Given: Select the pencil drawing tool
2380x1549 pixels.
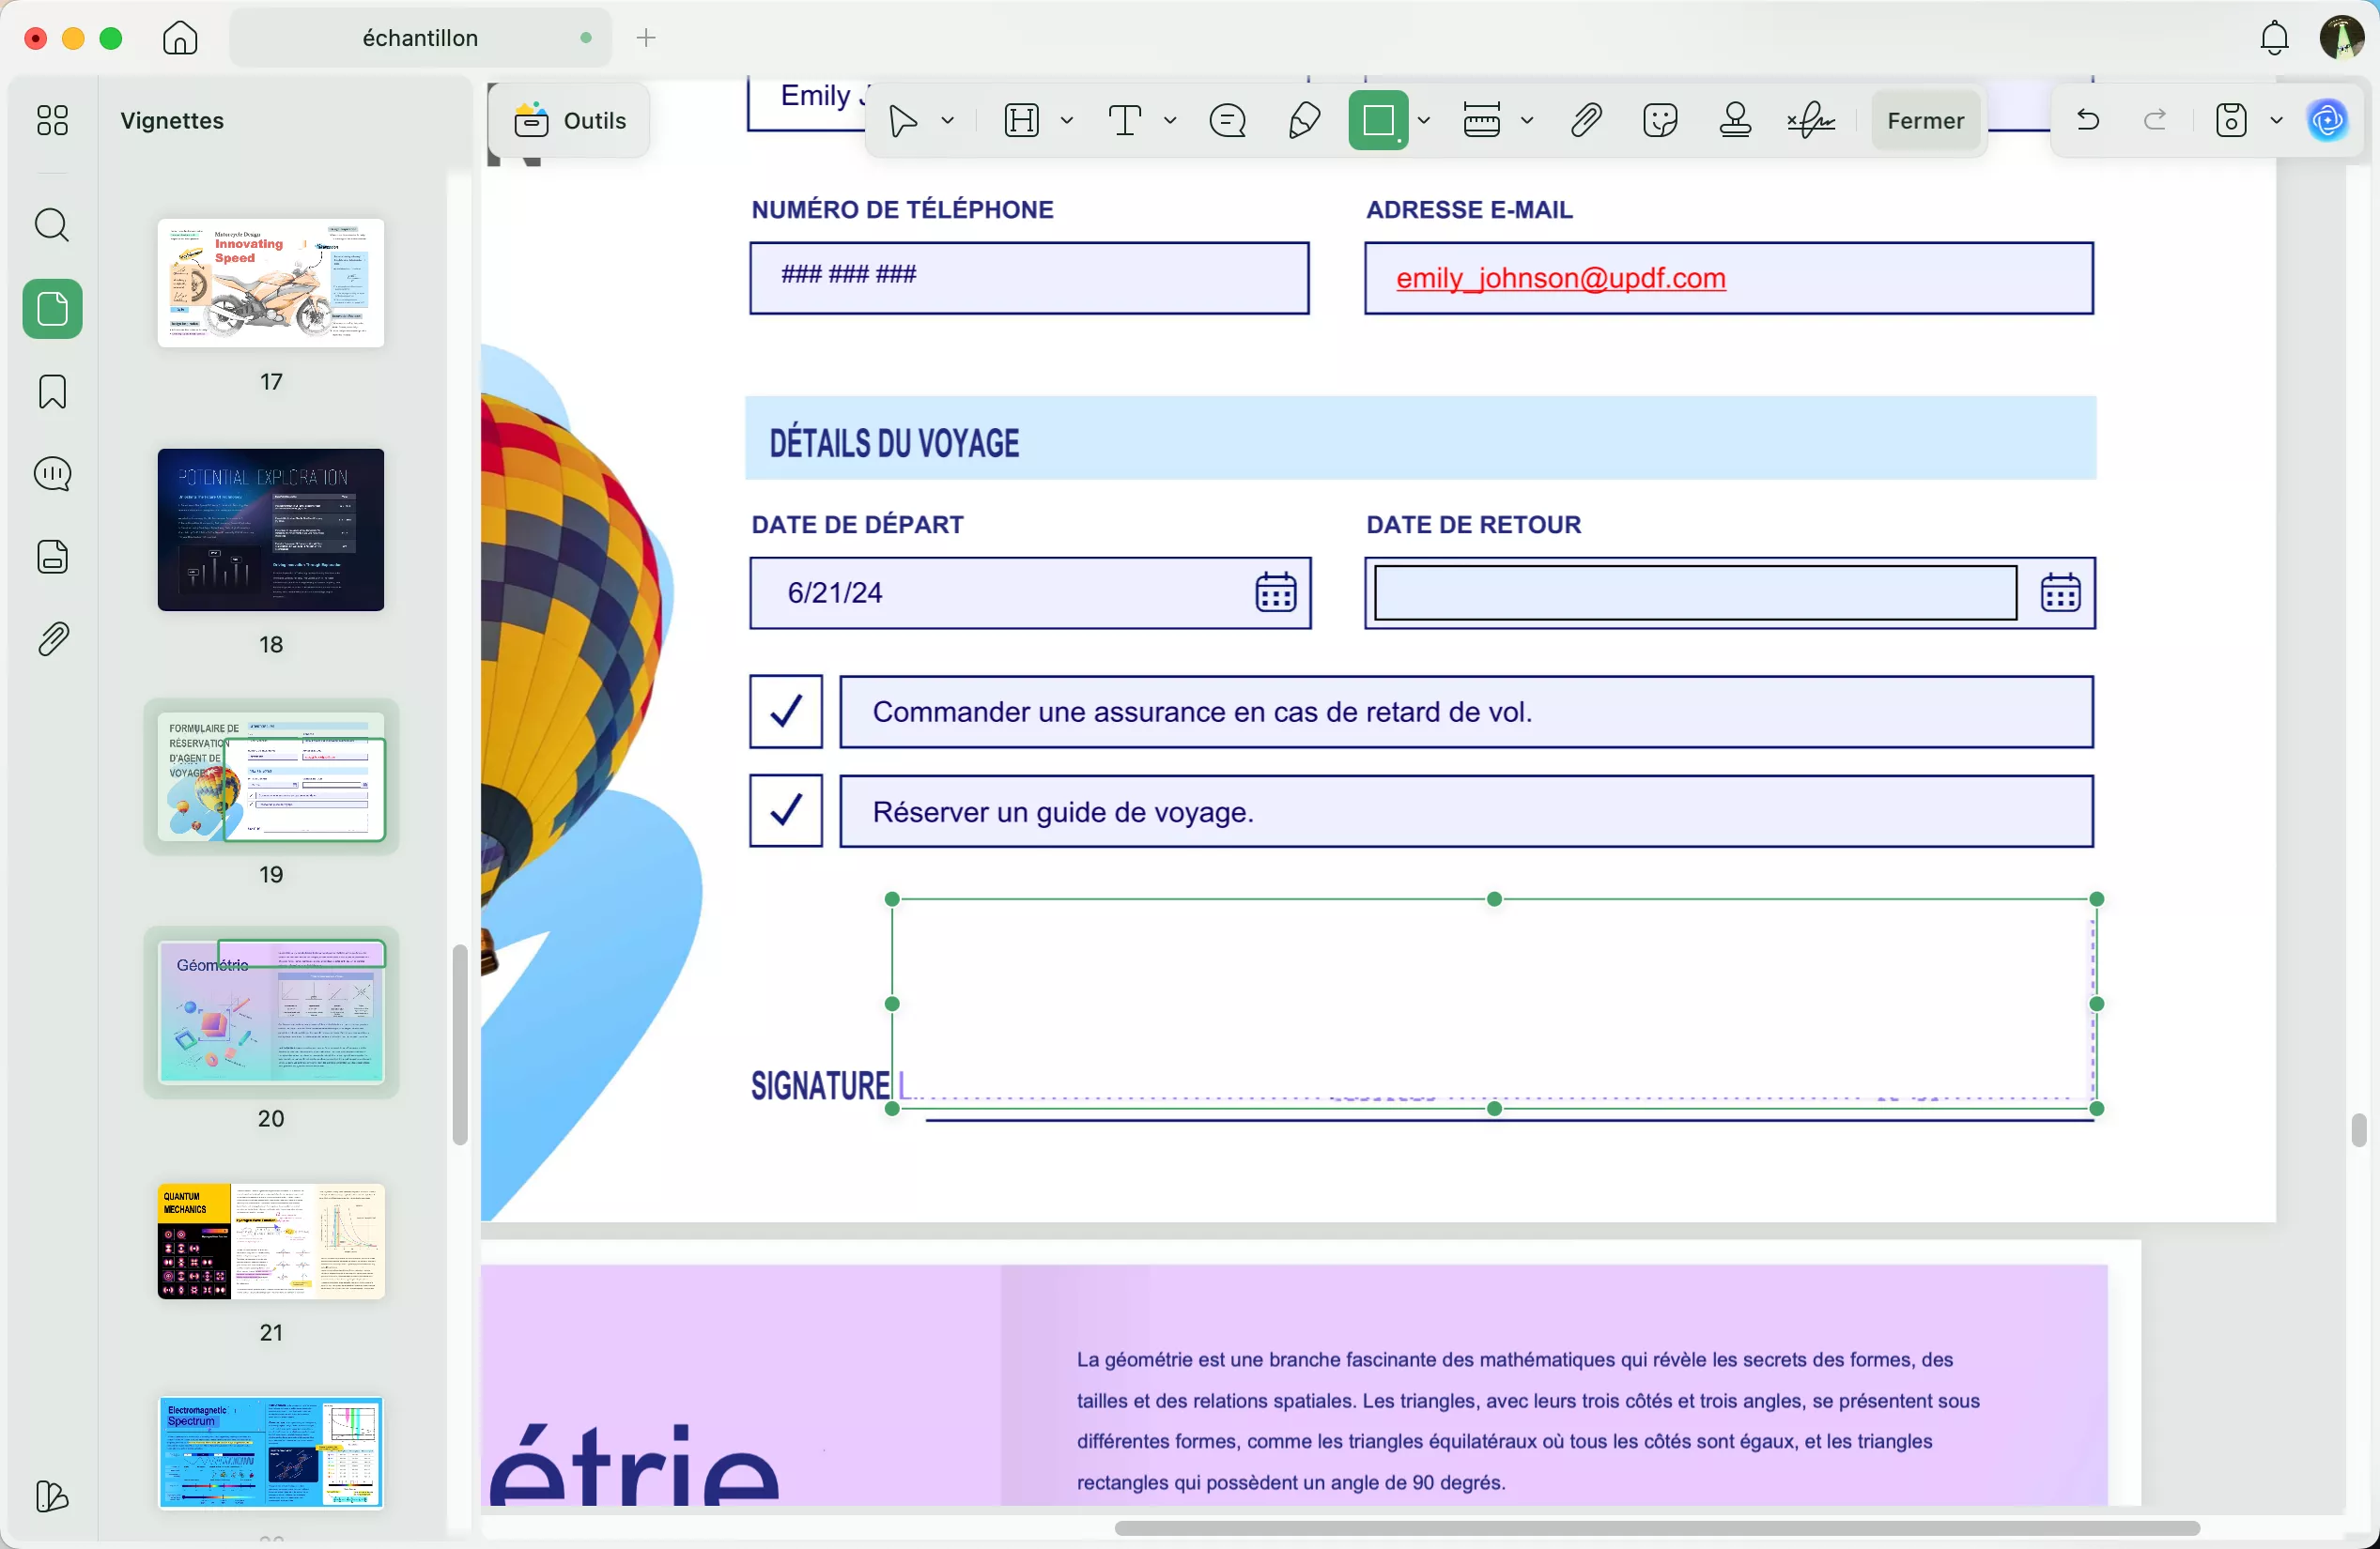Looking at the screenshot, I should click(x=1304, y=121).
